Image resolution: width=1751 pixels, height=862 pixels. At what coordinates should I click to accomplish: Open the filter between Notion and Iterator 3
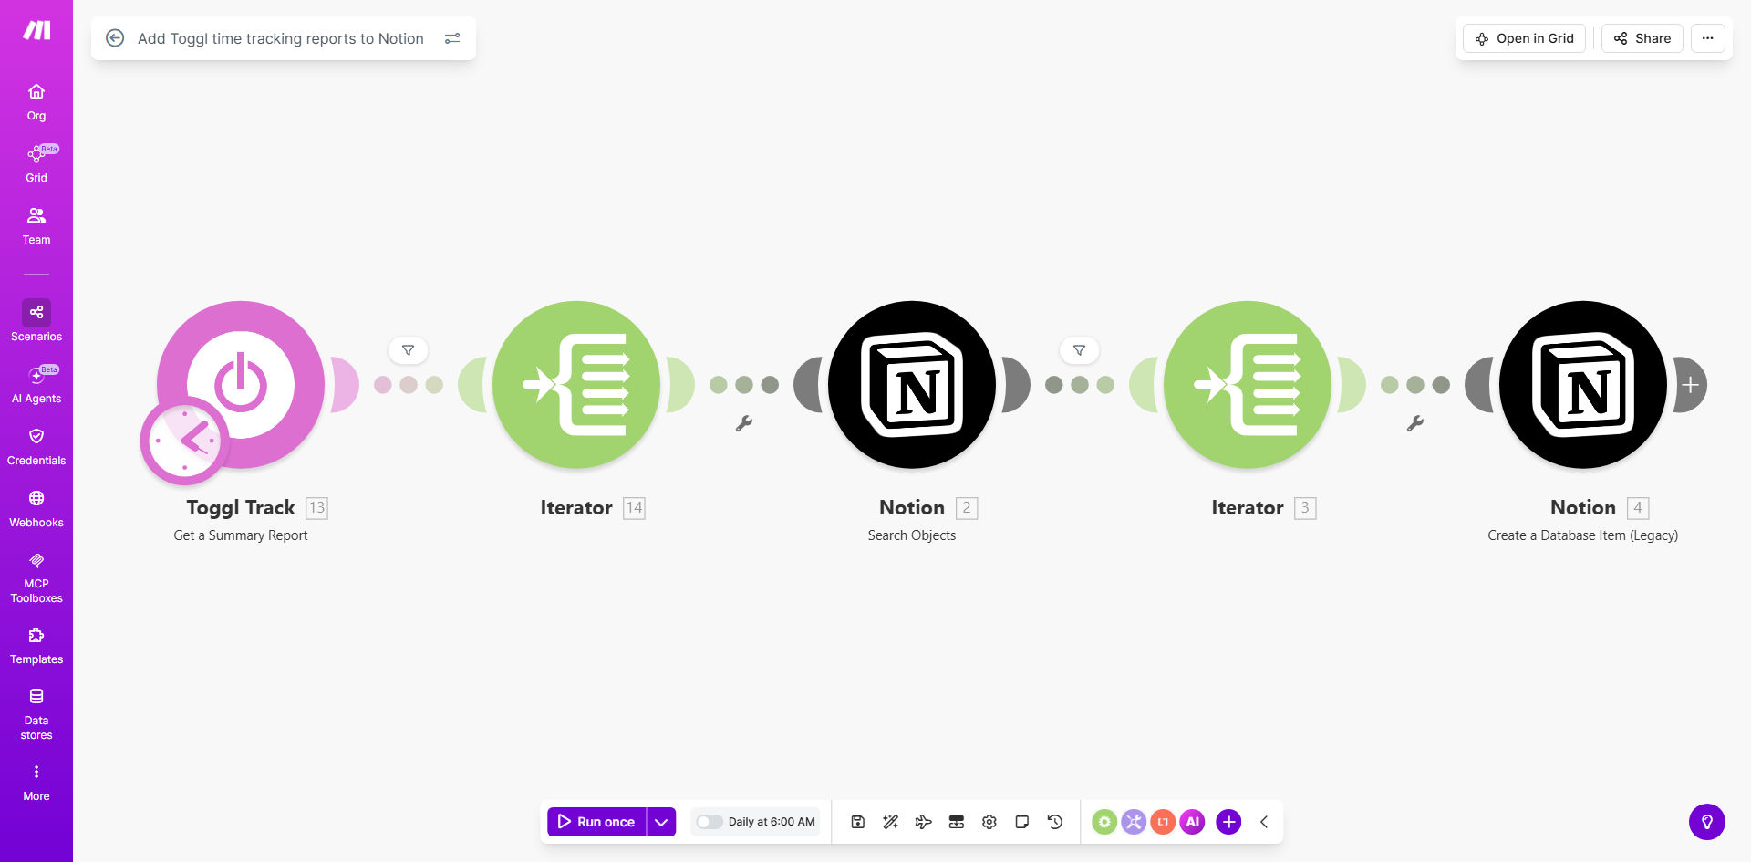(1080, 350)
